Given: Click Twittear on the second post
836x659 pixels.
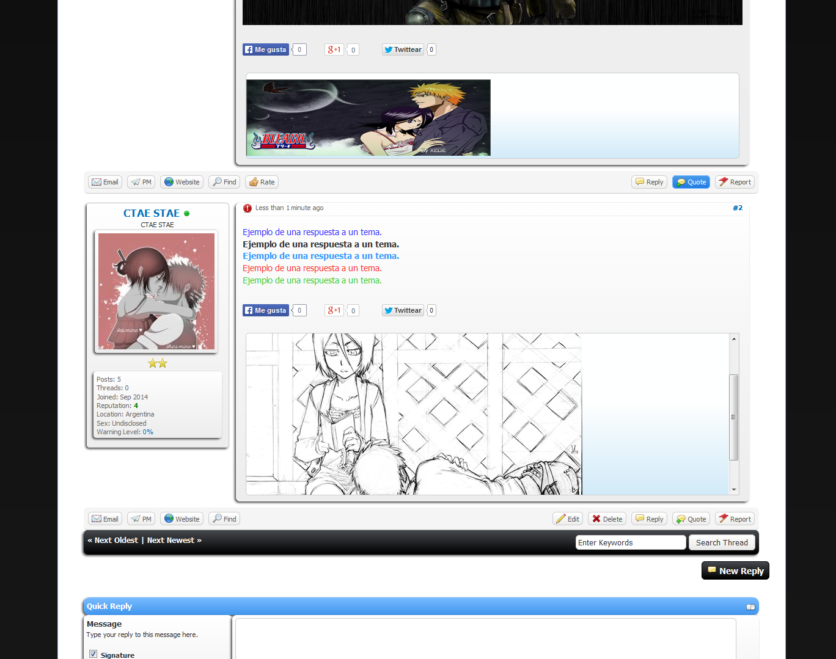Looking at the screenshot, I should [403, 310].
